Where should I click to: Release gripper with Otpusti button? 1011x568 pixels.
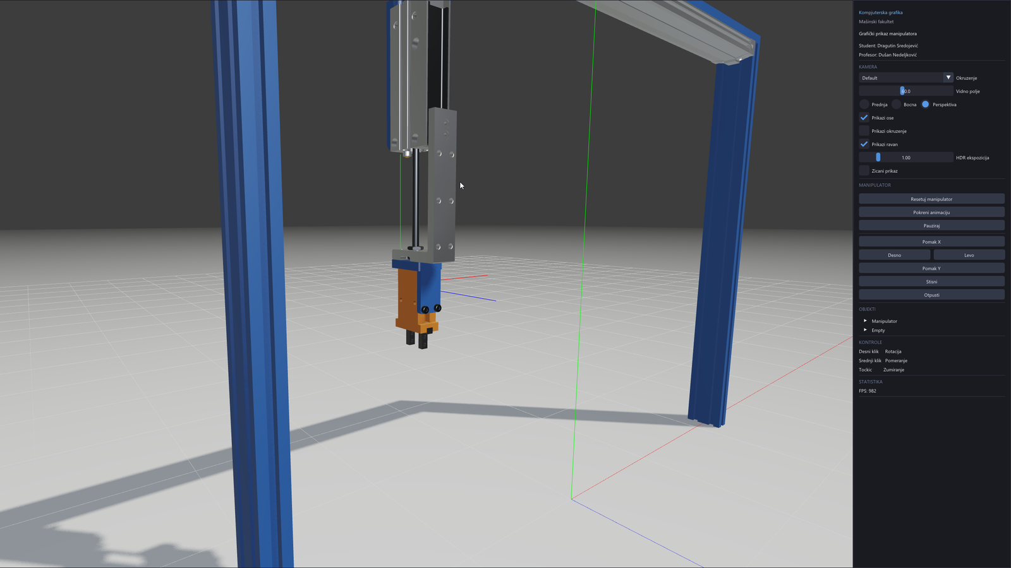click(x=931, y=295)
